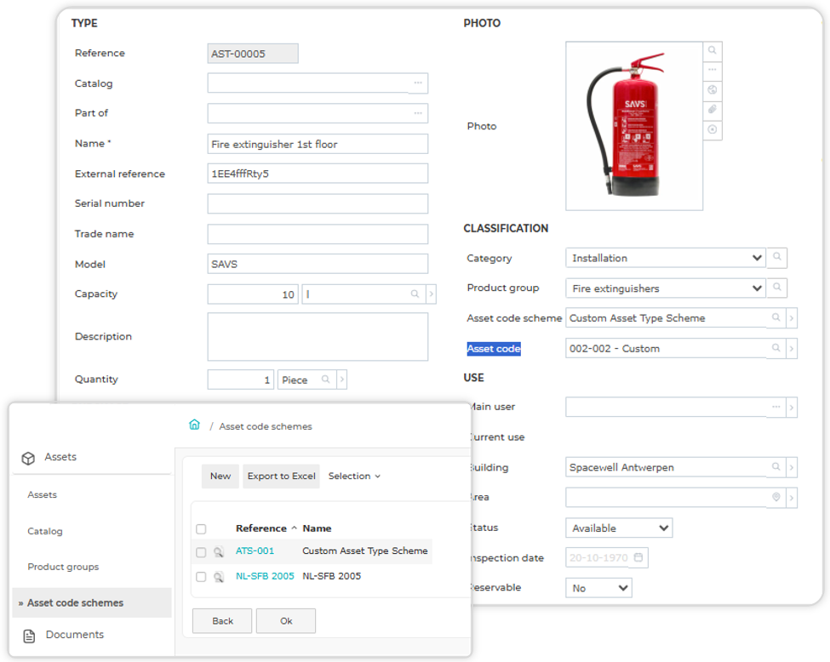Click the magnifier in Asset code field
830x662 pixels.
776,348
